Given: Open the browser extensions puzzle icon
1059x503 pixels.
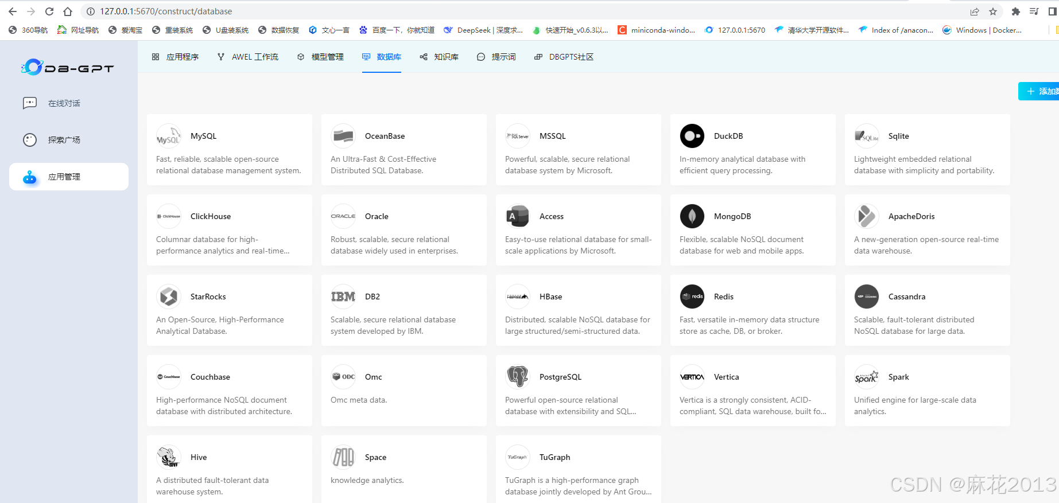Looking at the screenshot, I should tap(1016, 11).
